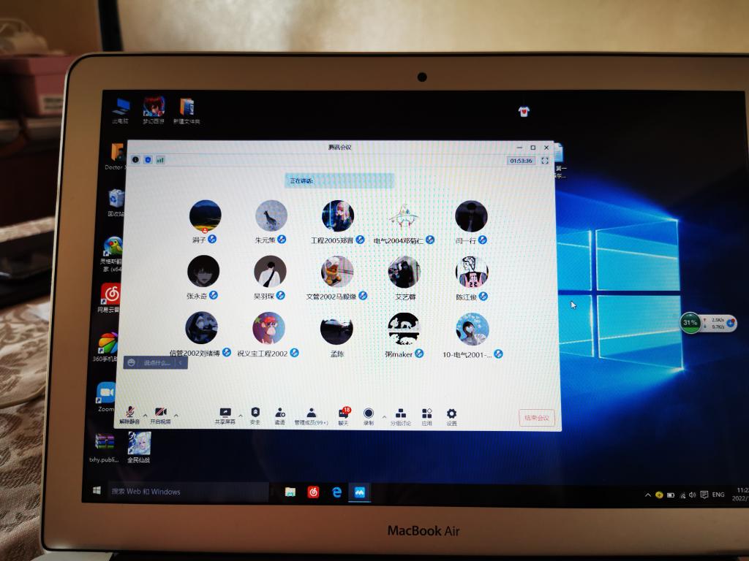Click mic icon next to 张永奇

[214, 295]
